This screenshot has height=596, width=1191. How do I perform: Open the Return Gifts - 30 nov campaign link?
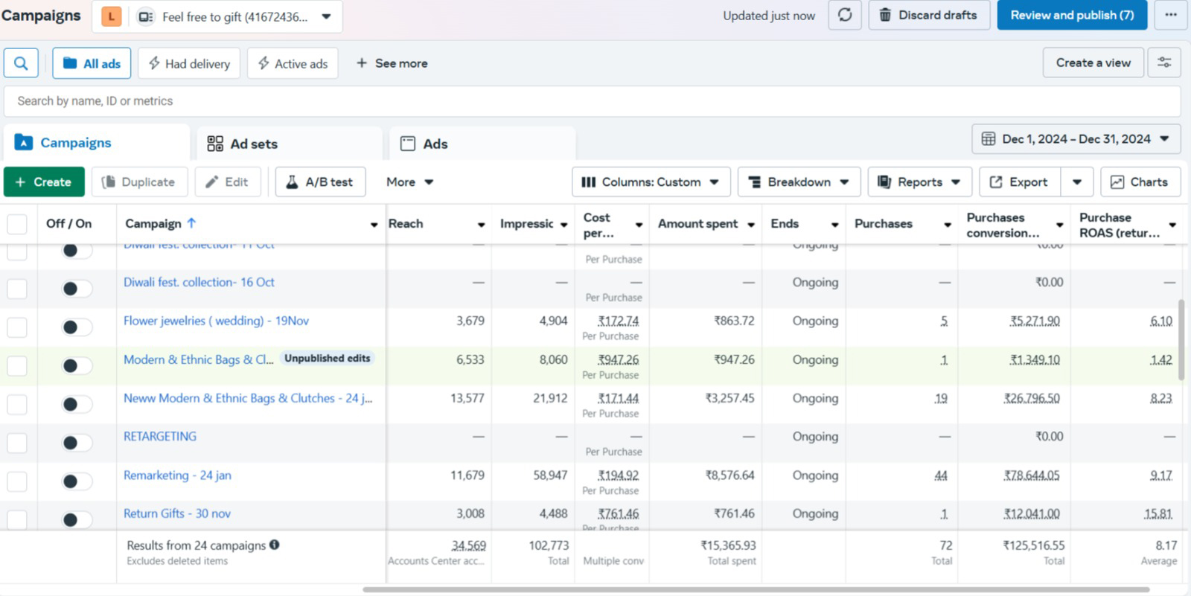[177, 513]
